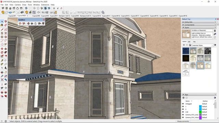
Task: Open the Styles details arrow menu
Action: point(215,45)
